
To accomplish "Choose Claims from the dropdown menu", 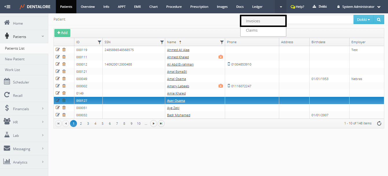I will click(x=252, y=30).
